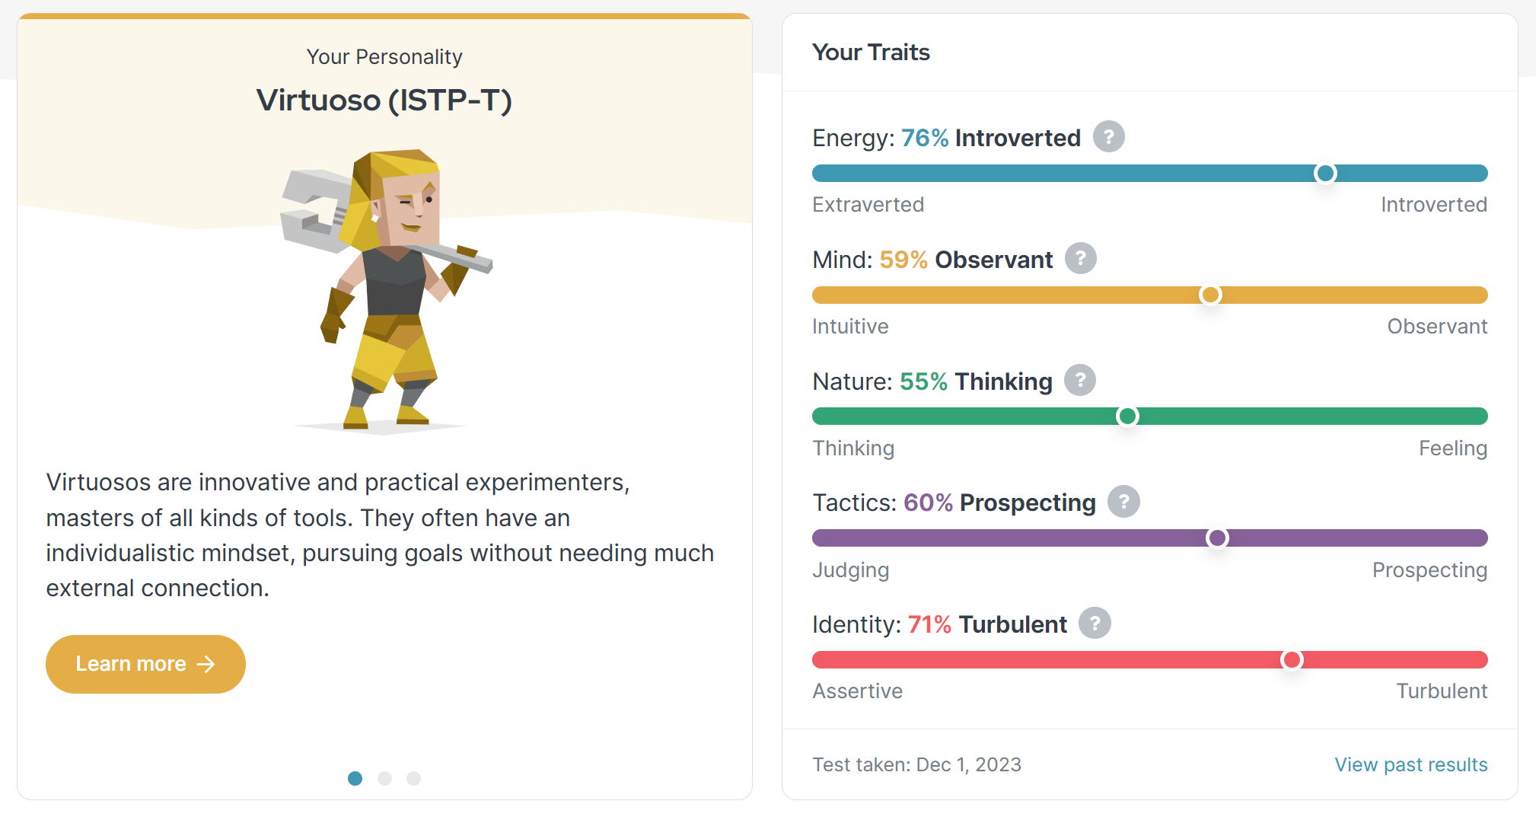
Task: Open the Tactics trait help icon
Action: click(x=1123, y=502)
